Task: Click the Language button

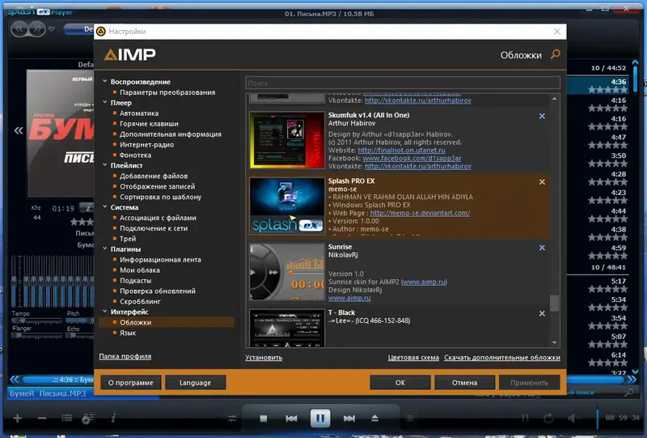Action: 195,383
